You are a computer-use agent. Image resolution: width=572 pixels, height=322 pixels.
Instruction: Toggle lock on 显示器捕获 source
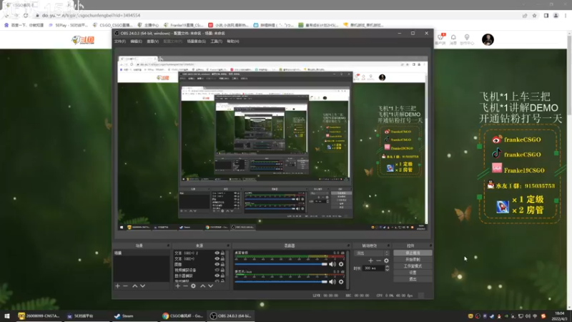point(222,275)
